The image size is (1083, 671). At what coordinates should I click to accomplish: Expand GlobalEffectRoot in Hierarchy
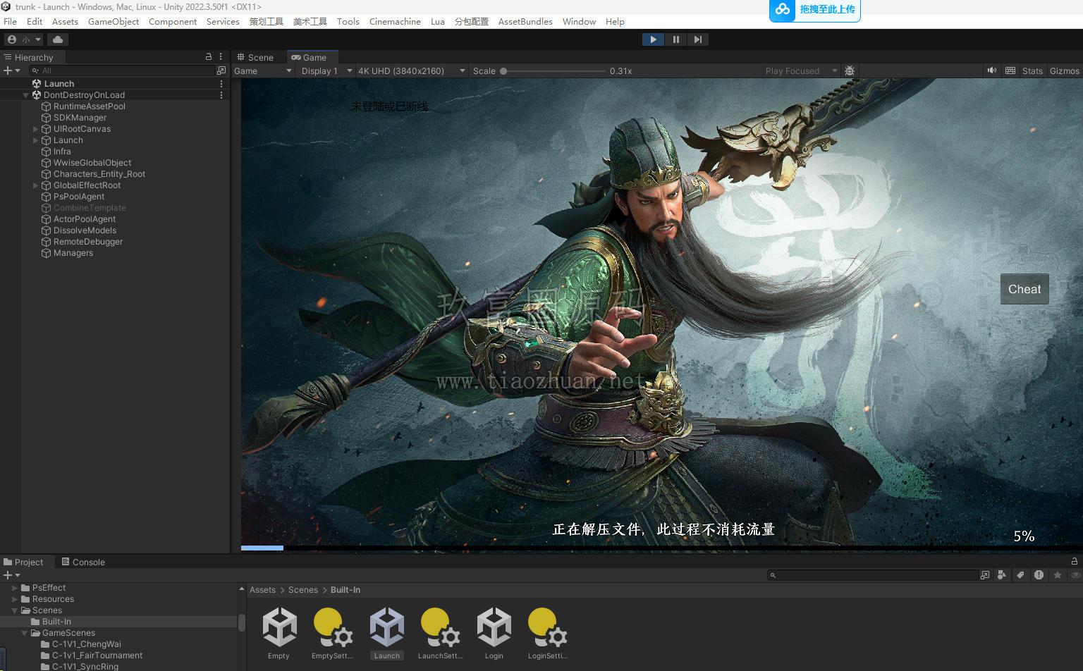click(36, 185)
